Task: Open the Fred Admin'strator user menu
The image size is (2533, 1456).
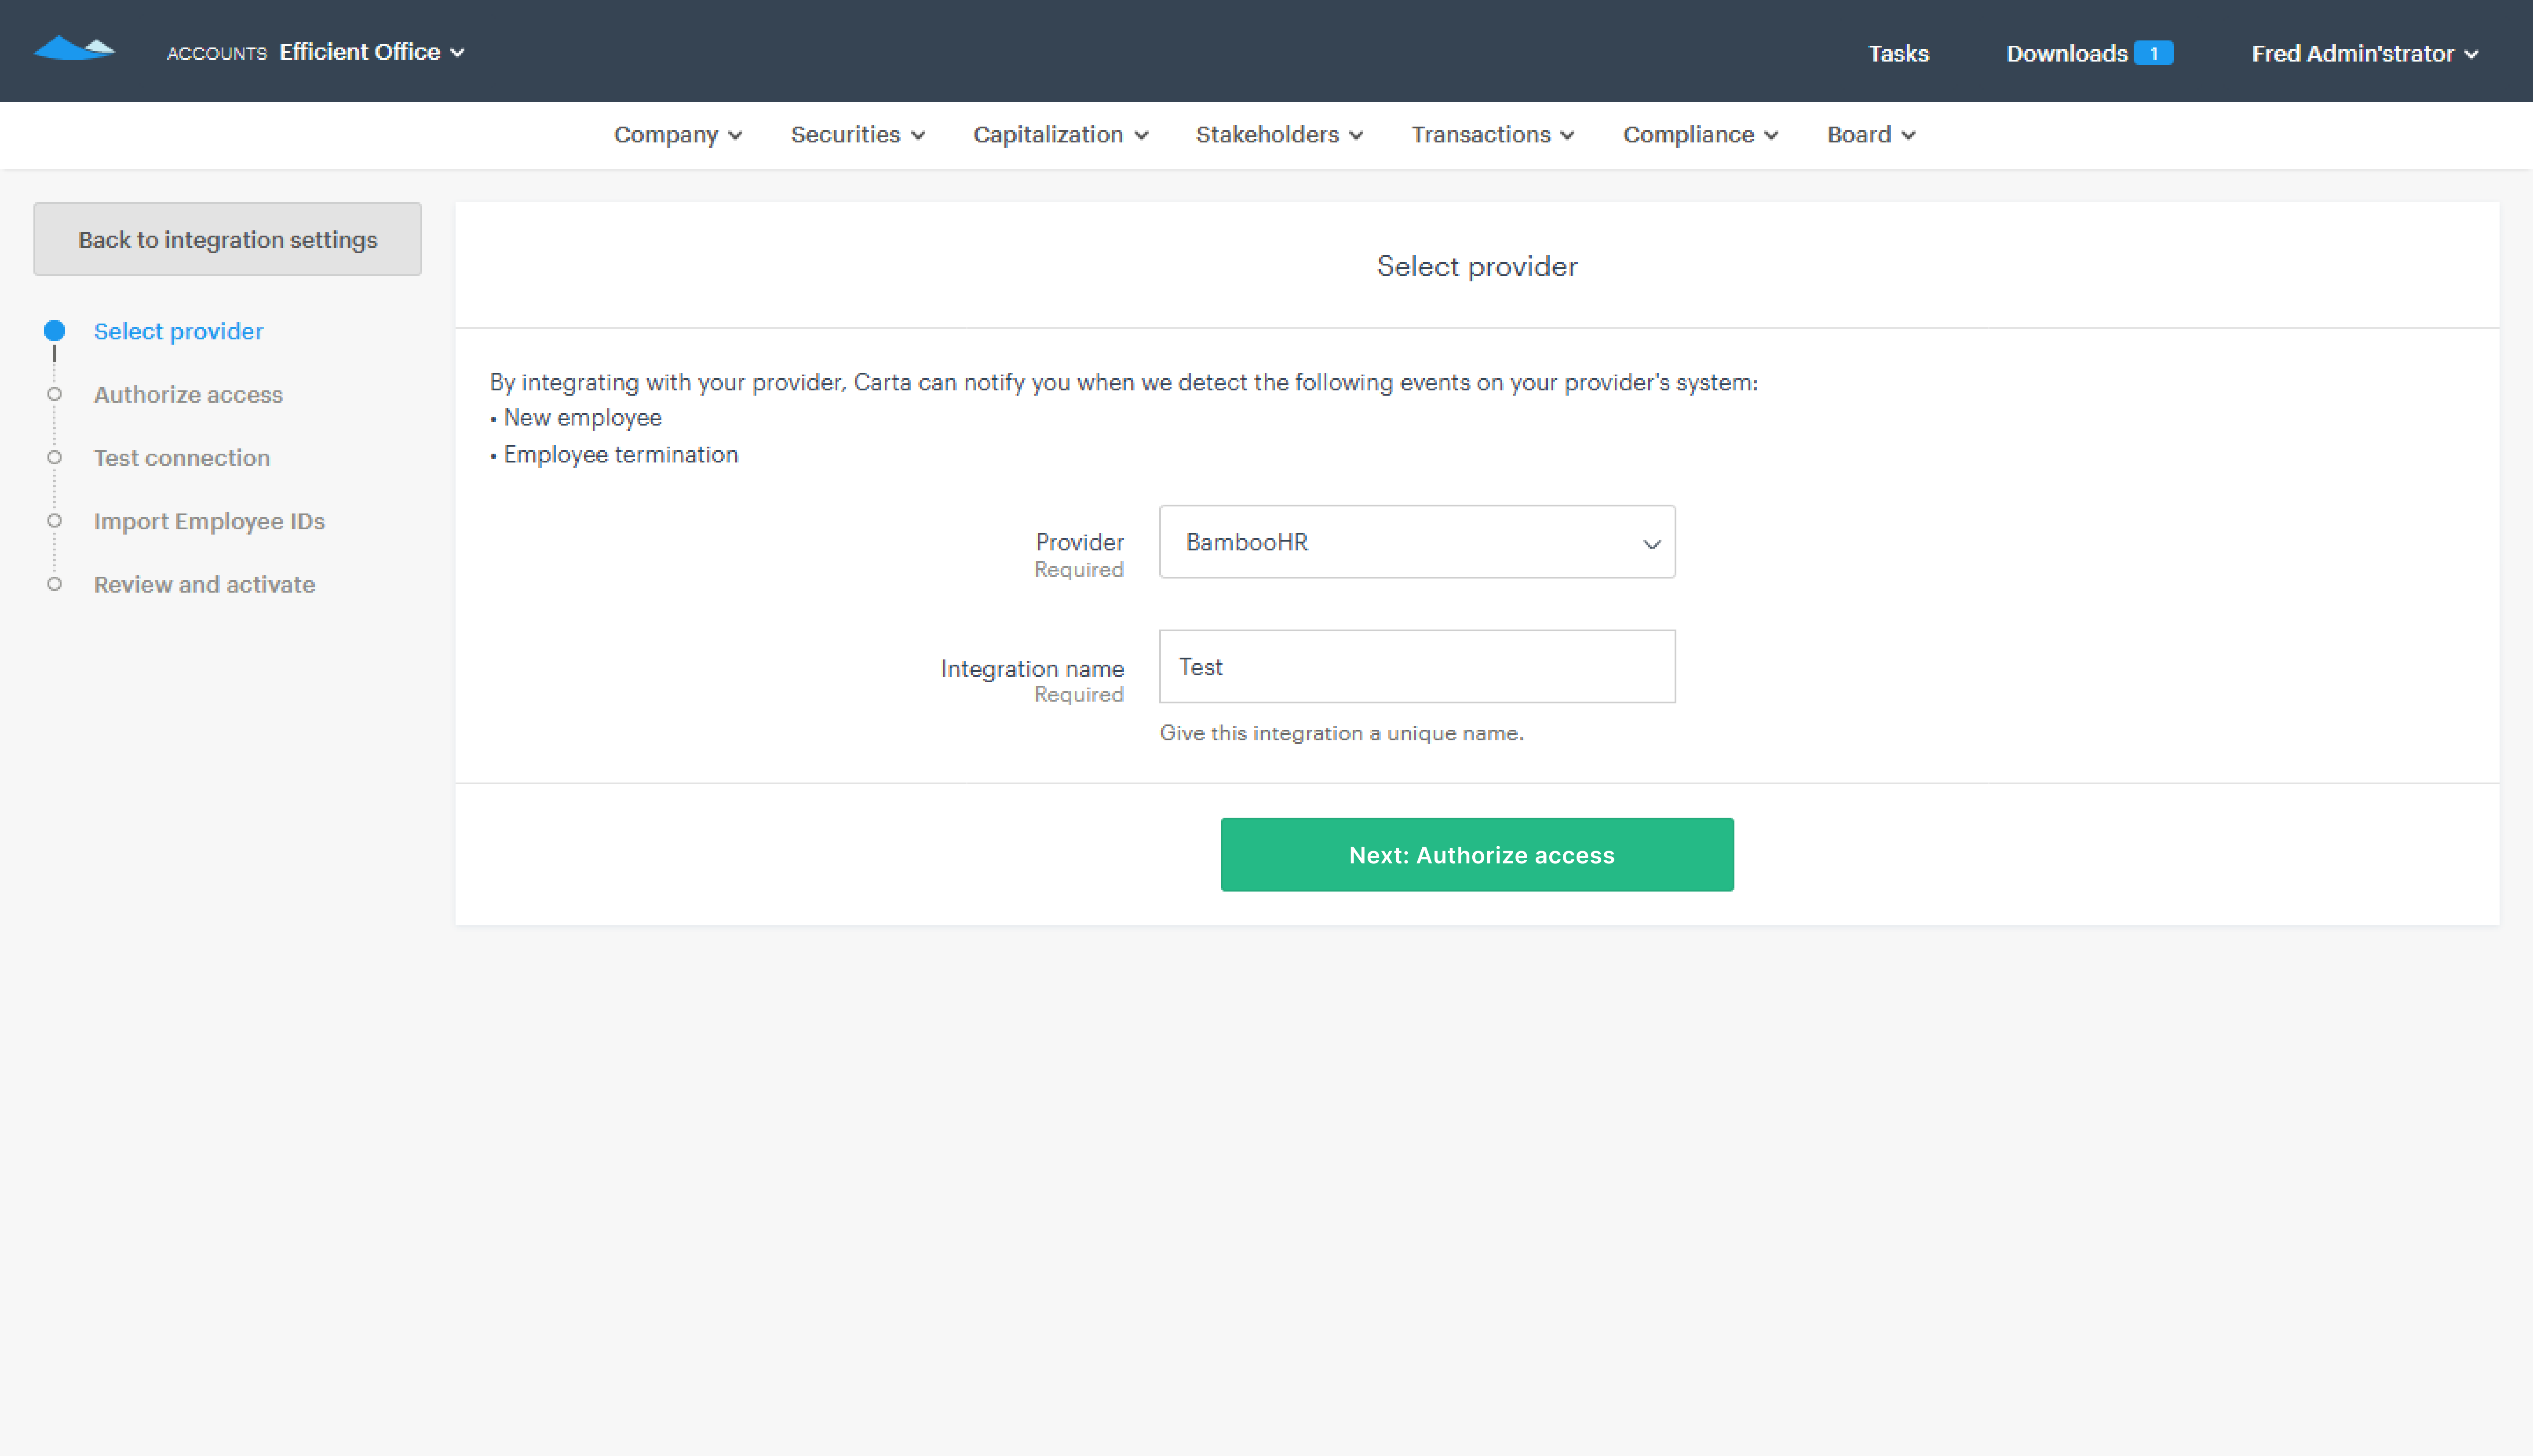Action: (2364, 53)
